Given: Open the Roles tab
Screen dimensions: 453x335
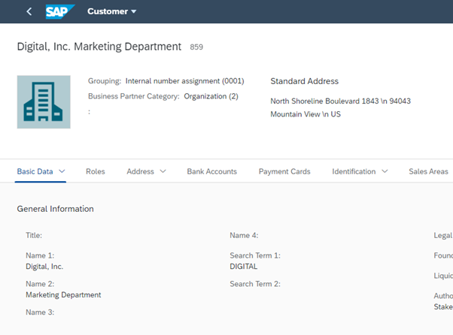Looking at the screenshot, I should tap(96, 171).
